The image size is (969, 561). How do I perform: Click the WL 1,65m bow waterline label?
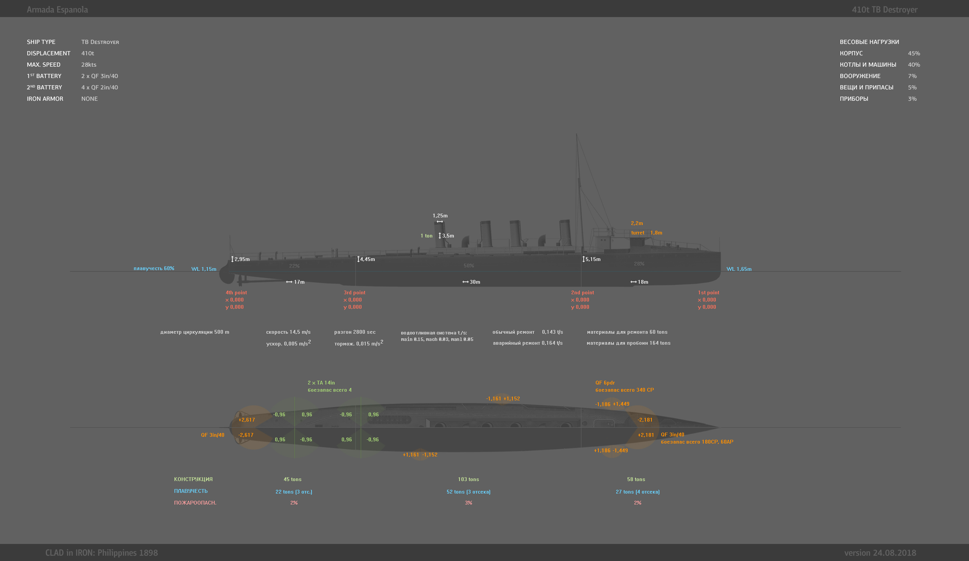click(738, 269)
